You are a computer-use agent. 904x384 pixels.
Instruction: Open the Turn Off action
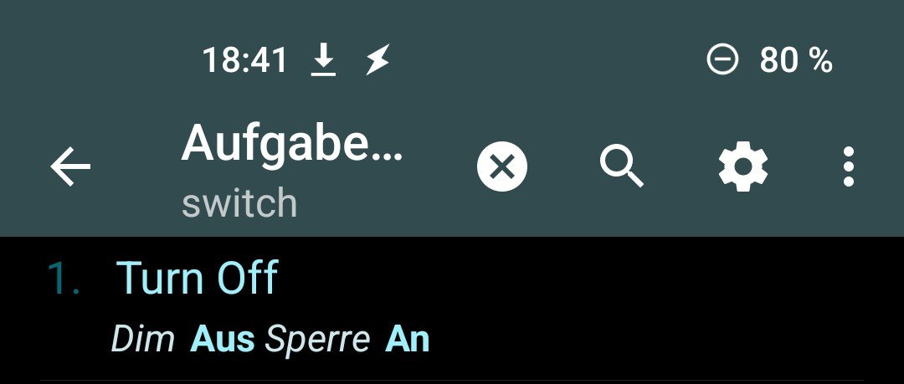click(198, 278)
